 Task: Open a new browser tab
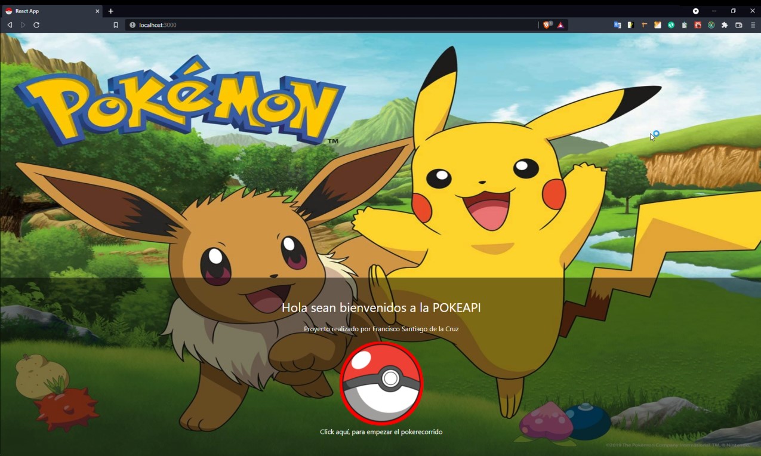[x=111, y=11]
